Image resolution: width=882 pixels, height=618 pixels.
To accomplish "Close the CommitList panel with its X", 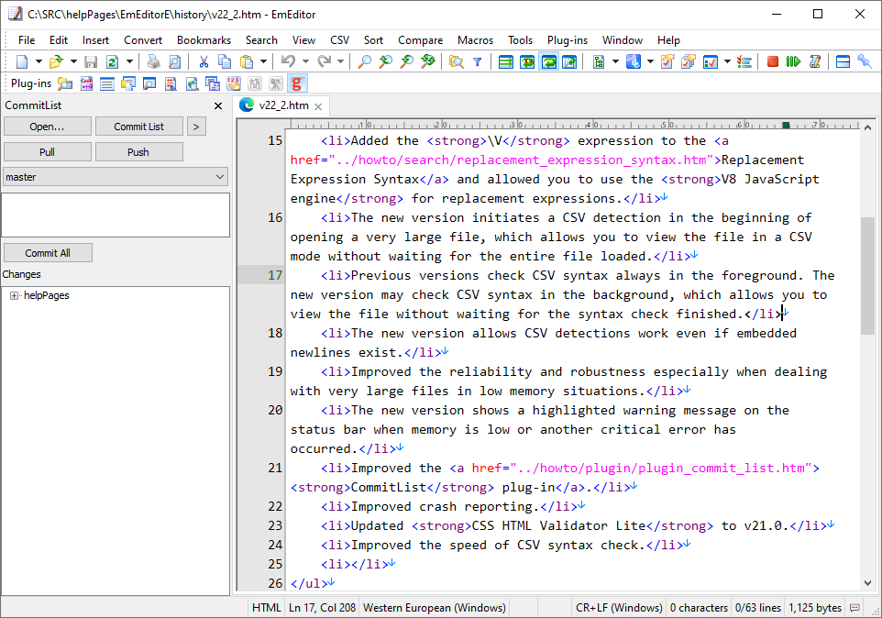I will (218, 105).
